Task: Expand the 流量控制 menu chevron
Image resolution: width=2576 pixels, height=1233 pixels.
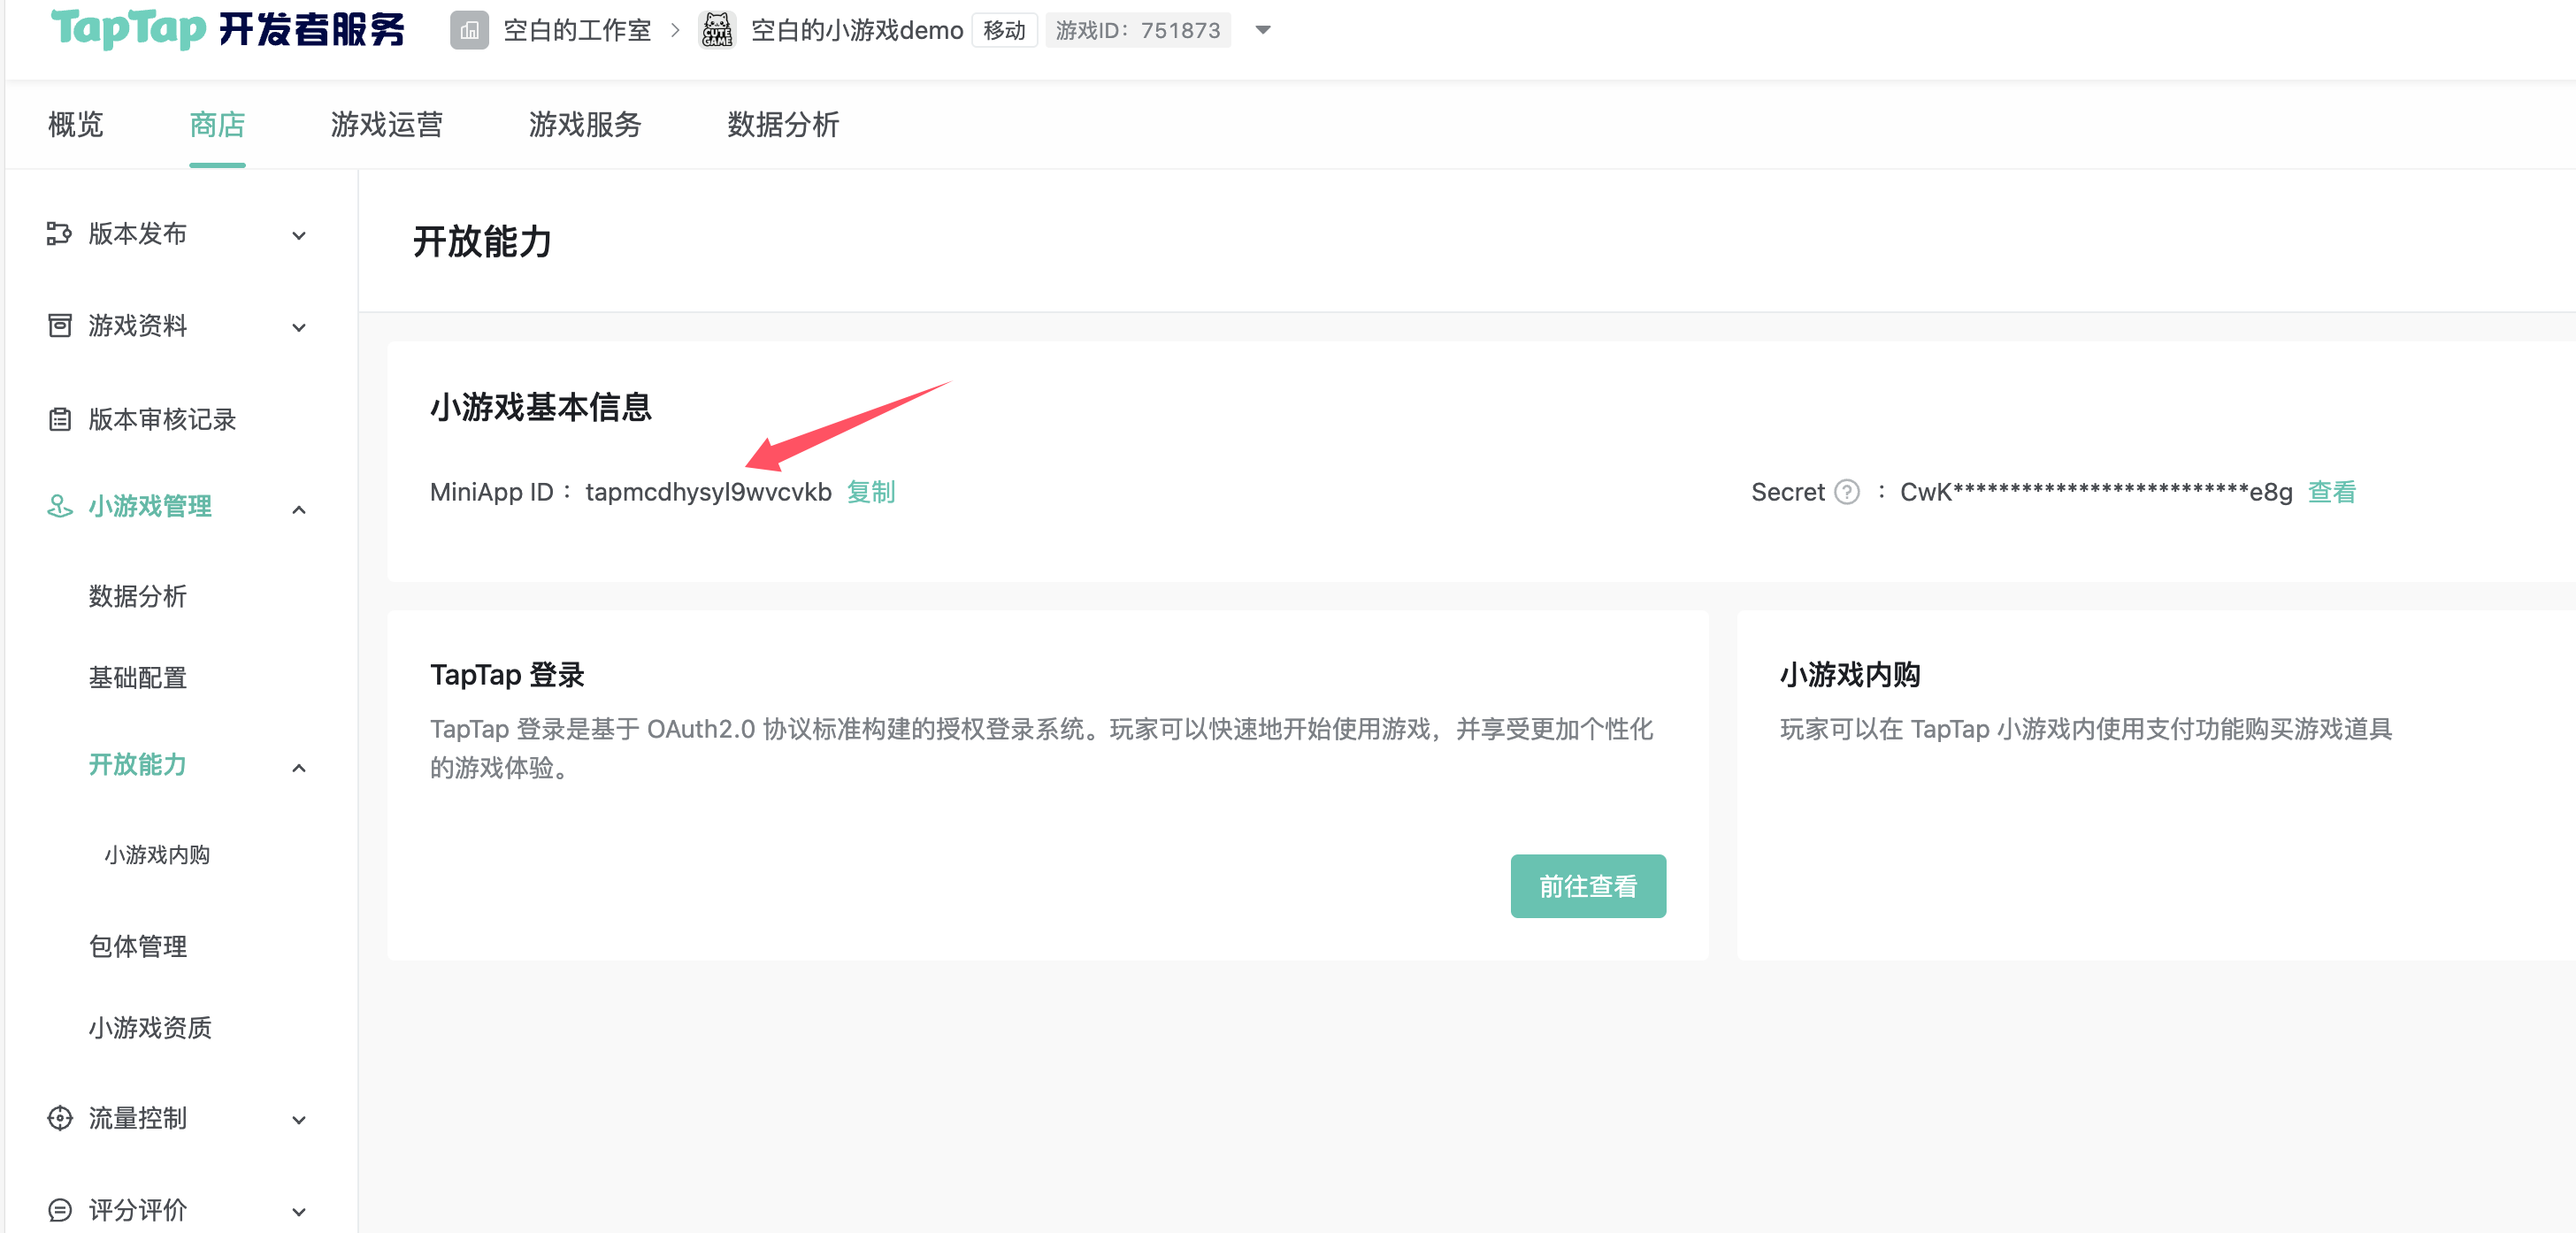Action: 299,1120
